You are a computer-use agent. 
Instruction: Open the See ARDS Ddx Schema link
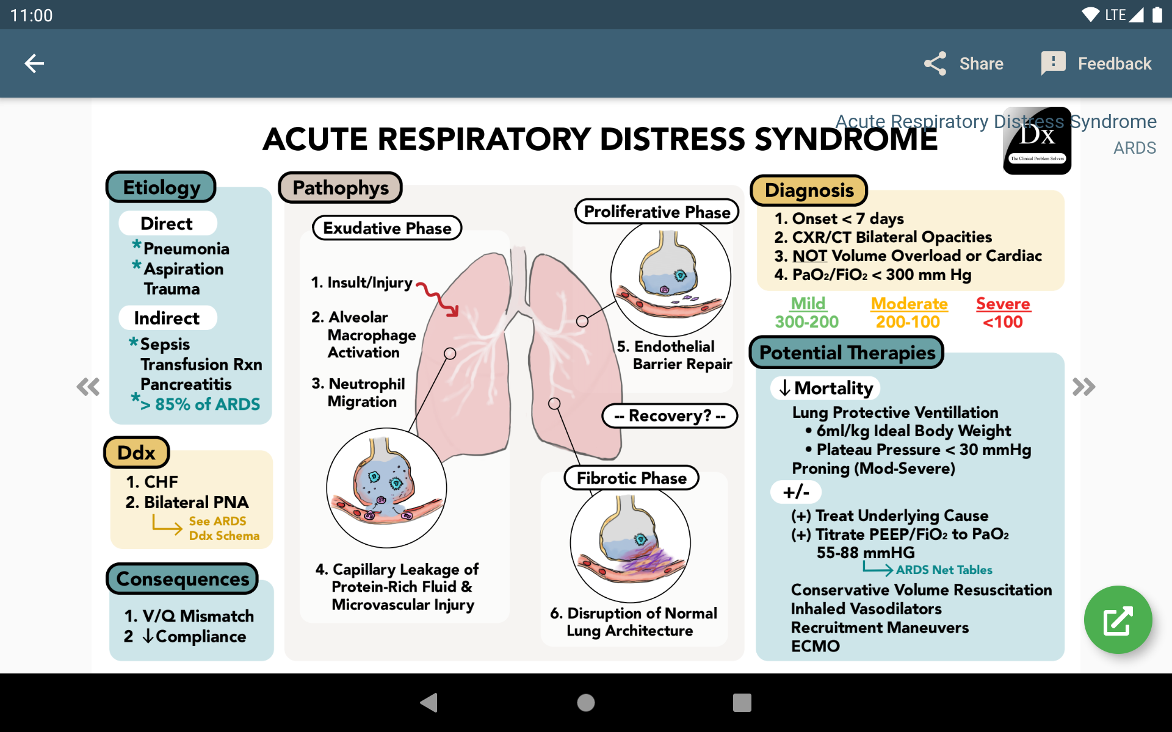[x=223, y=528]
